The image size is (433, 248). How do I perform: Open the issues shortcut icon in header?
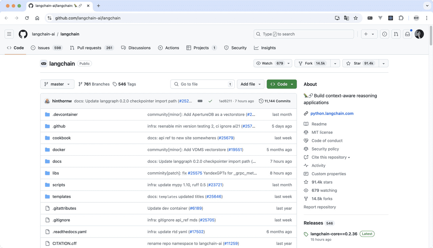[x=385, y=34]
